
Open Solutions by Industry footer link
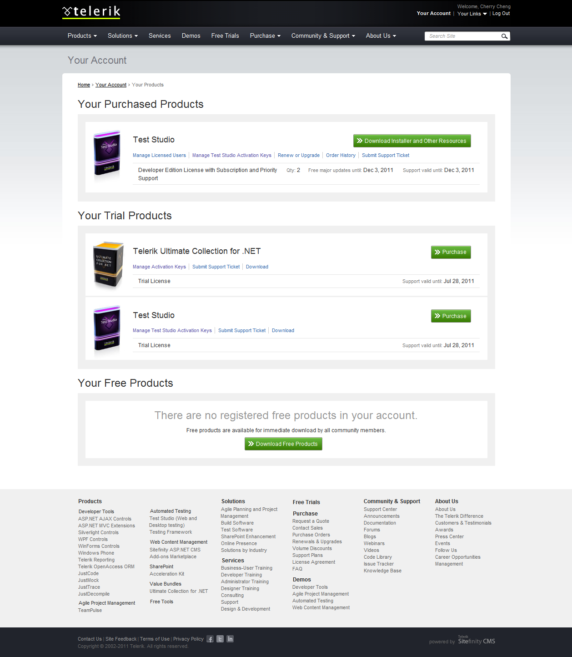[x=244, y=550]
